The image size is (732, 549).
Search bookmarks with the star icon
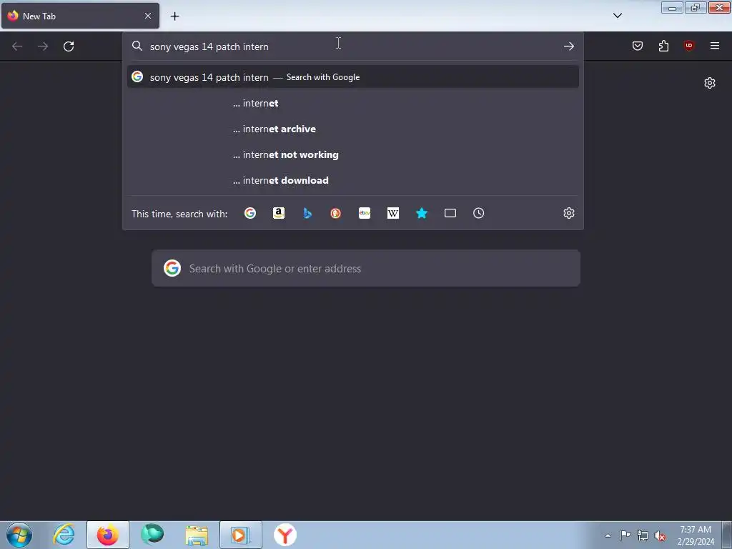tap(422, 213)
